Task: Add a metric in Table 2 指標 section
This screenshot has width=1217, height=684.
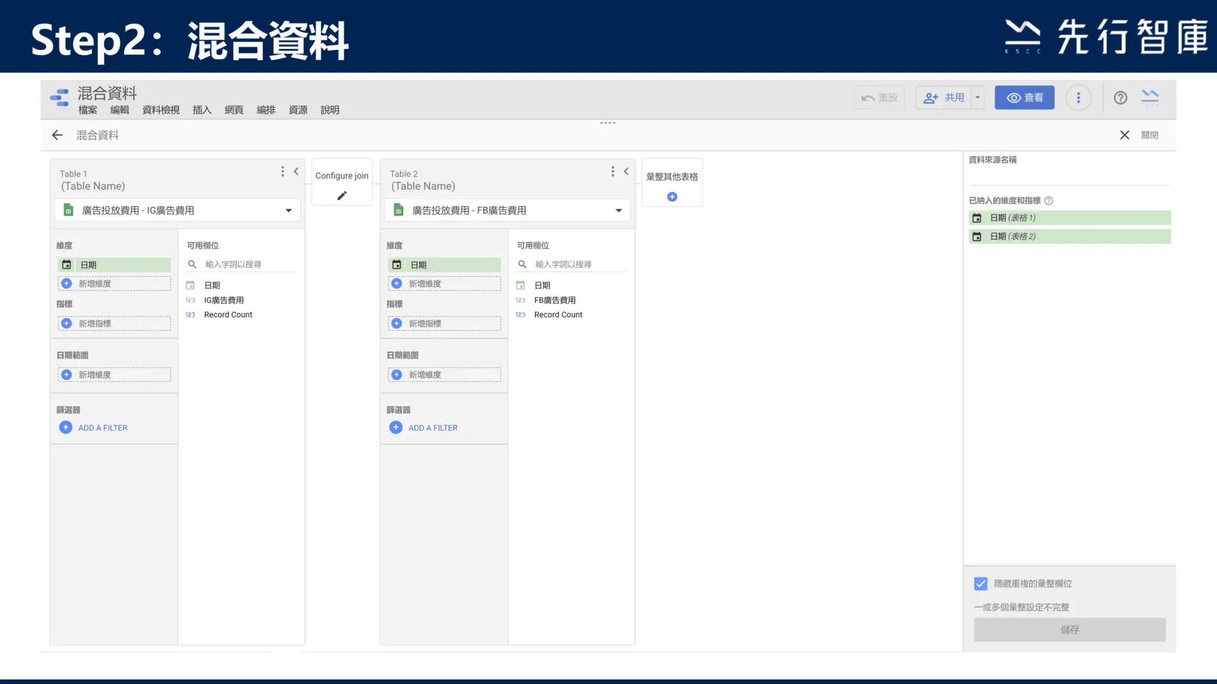Action: (445, 324)
